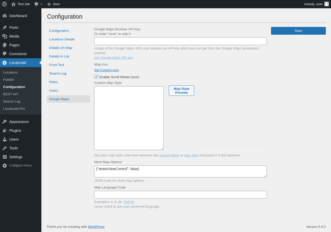Open Plugins menu label
Viewport: 331px width, 232px height.
coord(15,130)
